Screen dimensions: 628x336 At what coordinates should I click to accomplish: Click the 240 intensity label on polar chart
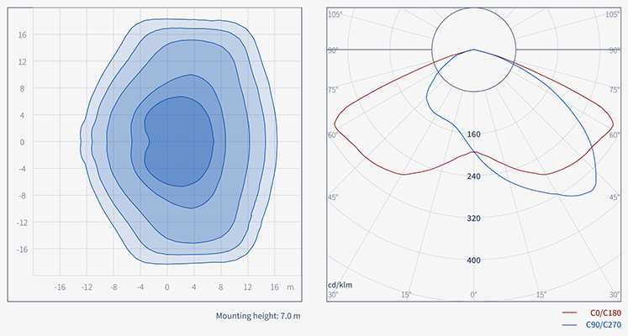473,176
